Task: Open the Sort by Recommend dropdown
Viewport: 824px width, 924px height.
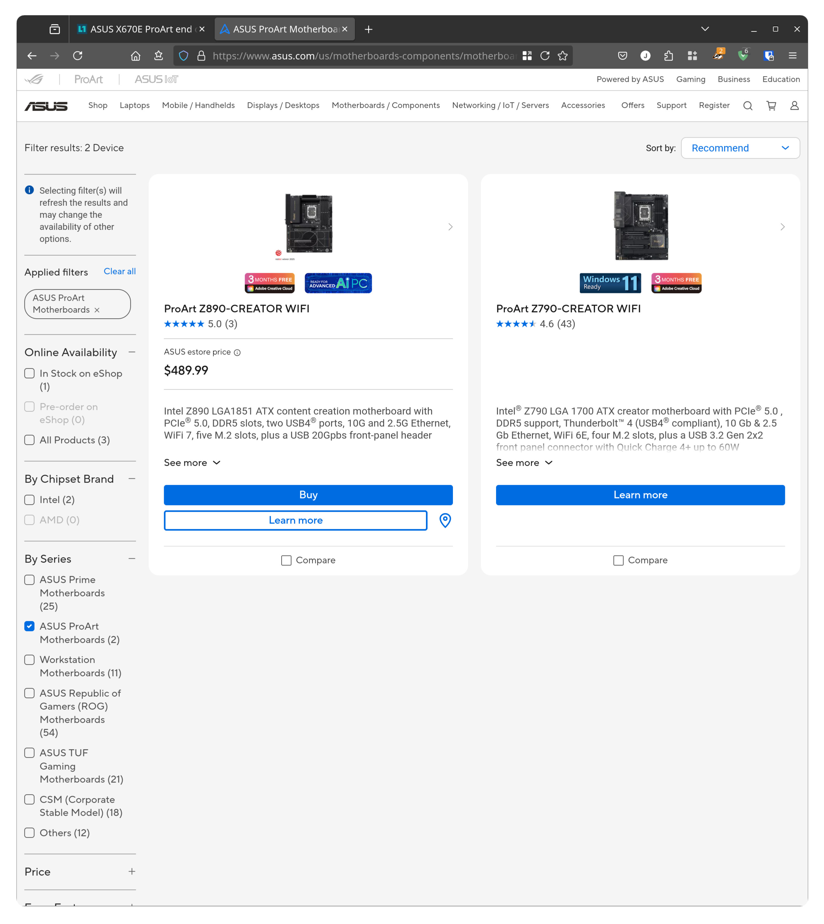Action: point(740,148)
